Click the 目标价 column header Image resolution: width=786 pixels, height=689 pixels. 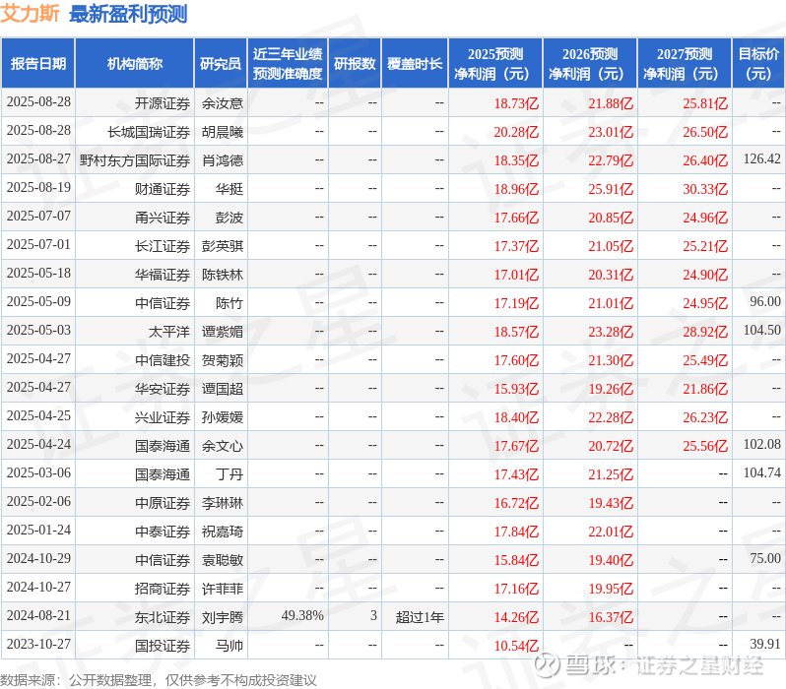(758, 64)
